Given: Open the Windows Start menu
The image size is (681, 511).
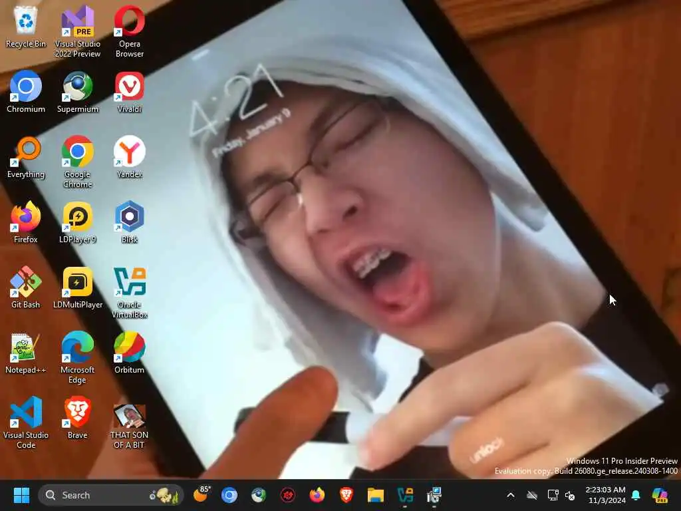Looking at the screenshot, I should tap(21, 495).
